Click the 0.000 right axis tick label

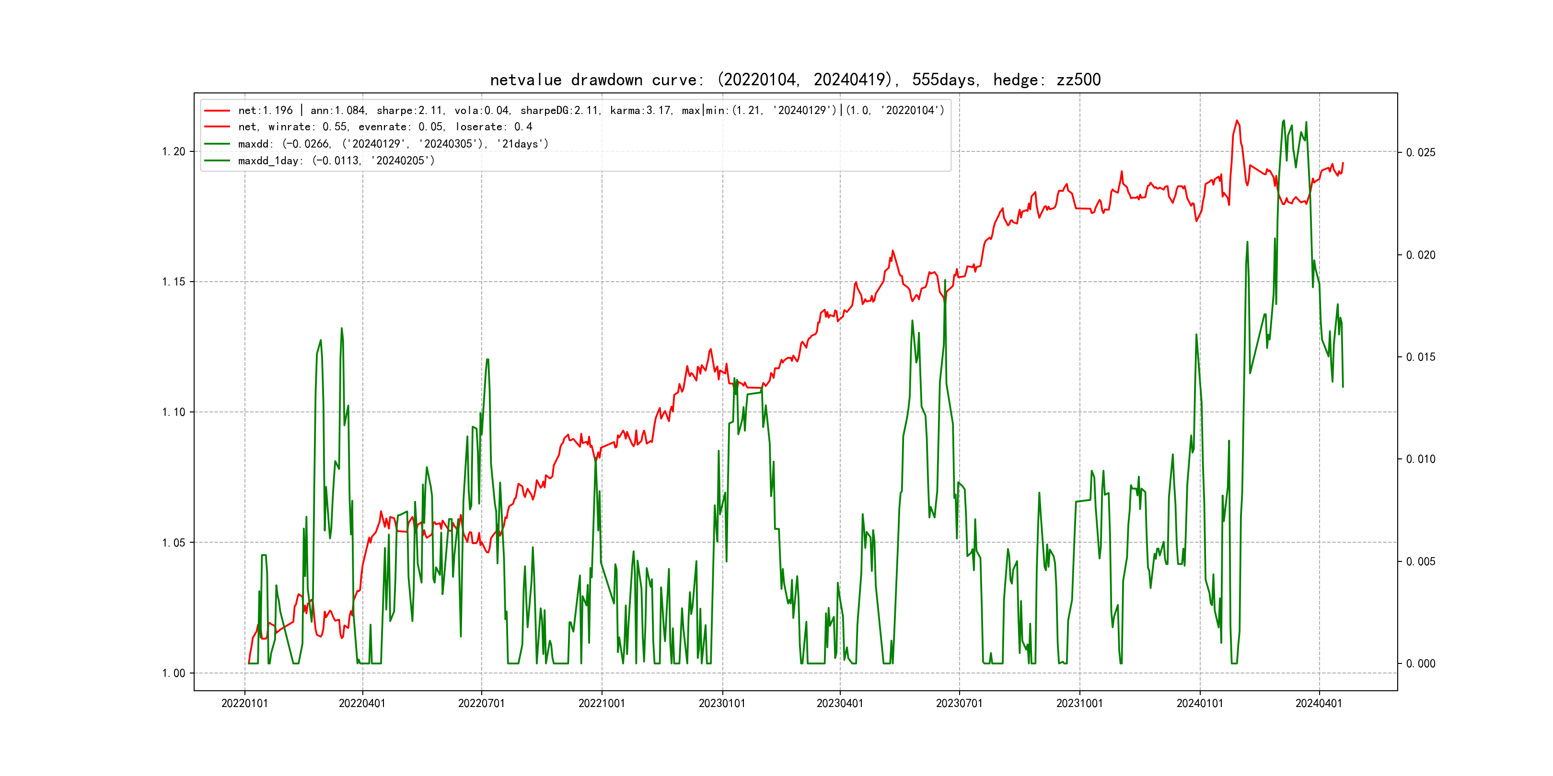[x=1420, y=664]
